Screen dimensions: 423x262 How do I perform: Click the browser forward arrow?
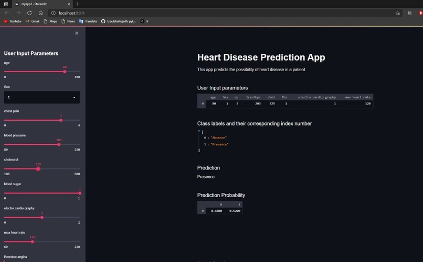pyautogui.click(x=18, y=13)
